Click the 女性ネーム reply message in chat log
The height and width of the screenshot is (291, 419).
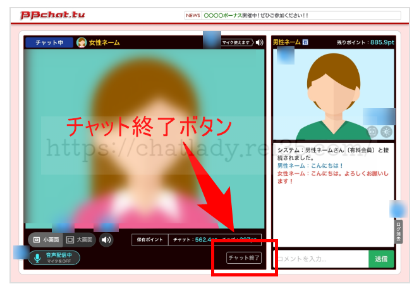pos(333,177)
